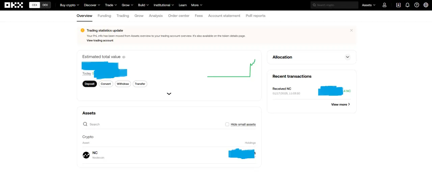Open the Build dropdown menu
Viewport: 432px width, 191px height.
point(143,5)
